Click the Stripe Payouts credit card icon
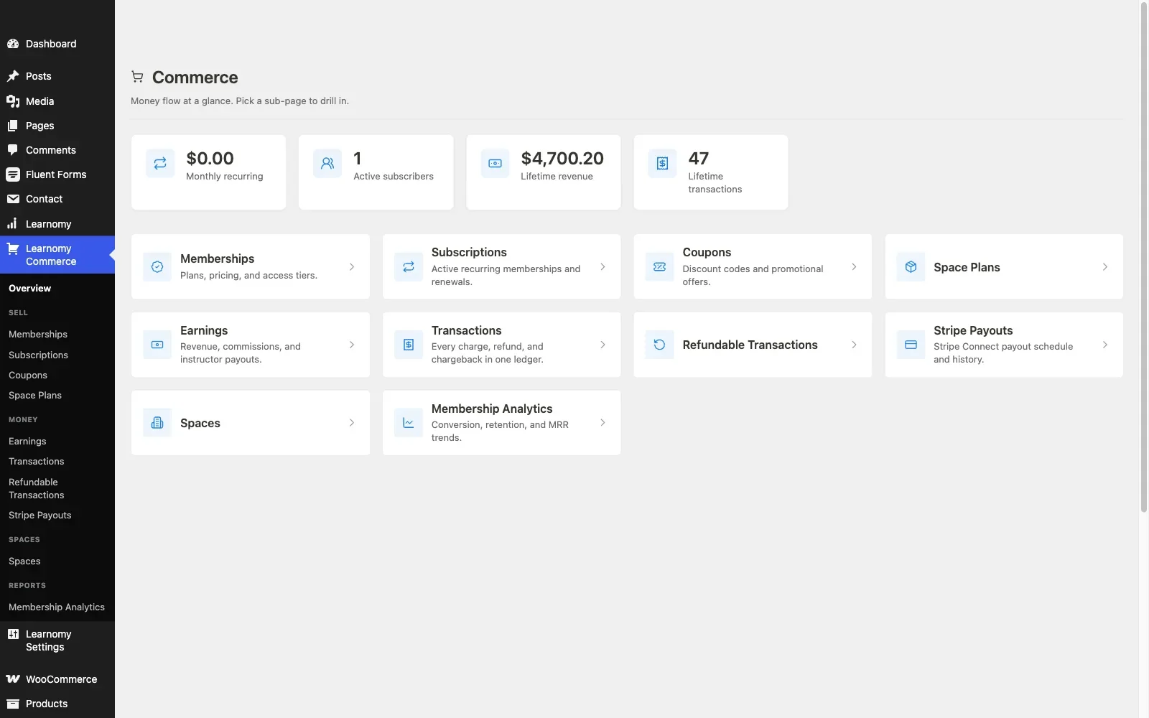1149x718 pixels. pos(911,345)
